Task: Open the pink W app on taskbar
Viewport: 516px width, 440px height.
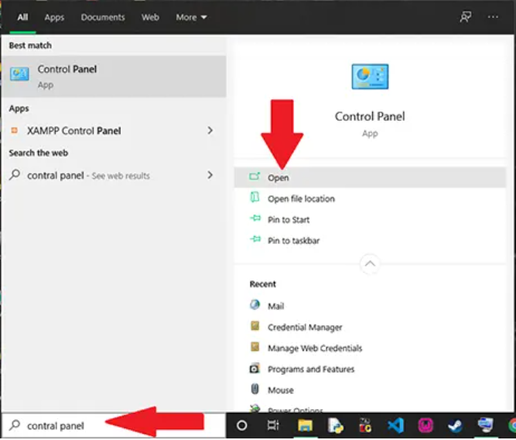Action: (425, 425)
